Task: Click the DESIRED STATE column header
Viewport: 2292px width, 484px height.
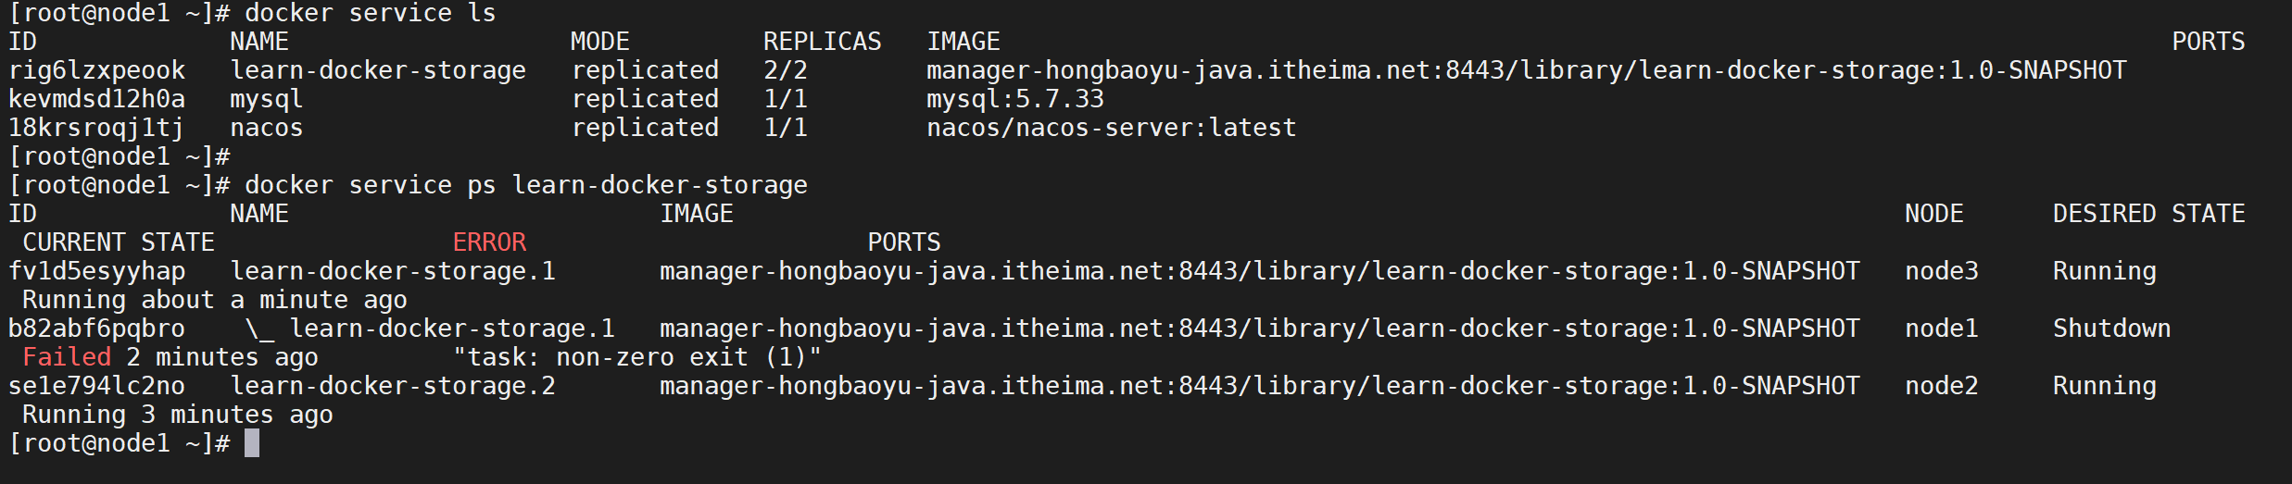Action: tap(2148, 214)
